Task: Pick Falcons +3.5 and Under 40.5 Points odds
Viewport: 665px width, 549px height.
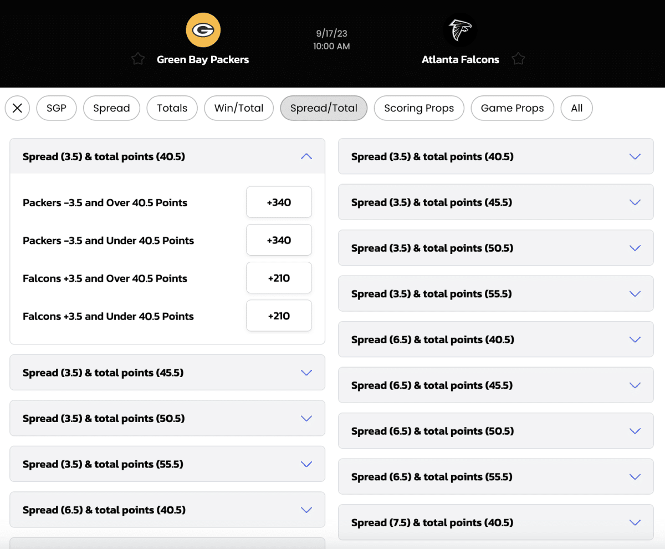Action: point(279,315)
